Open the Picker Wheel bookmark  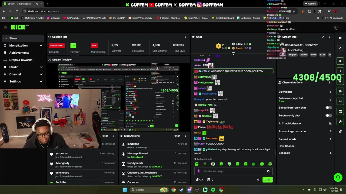(x=196, y=18)
